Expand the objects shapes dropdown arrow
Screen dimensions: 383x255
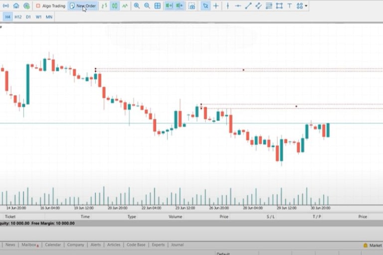click(x=306, y=6)
